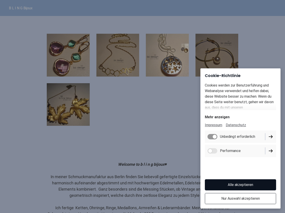Open the gold maple leaf necklace image
This screenshot has height=213, width=285.
(68, 105)
